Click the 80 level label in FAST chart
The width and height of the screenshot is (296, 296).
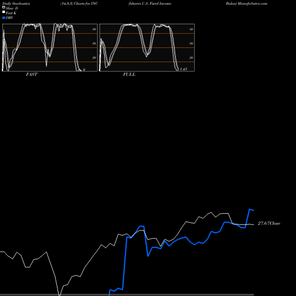click(94, 29)
